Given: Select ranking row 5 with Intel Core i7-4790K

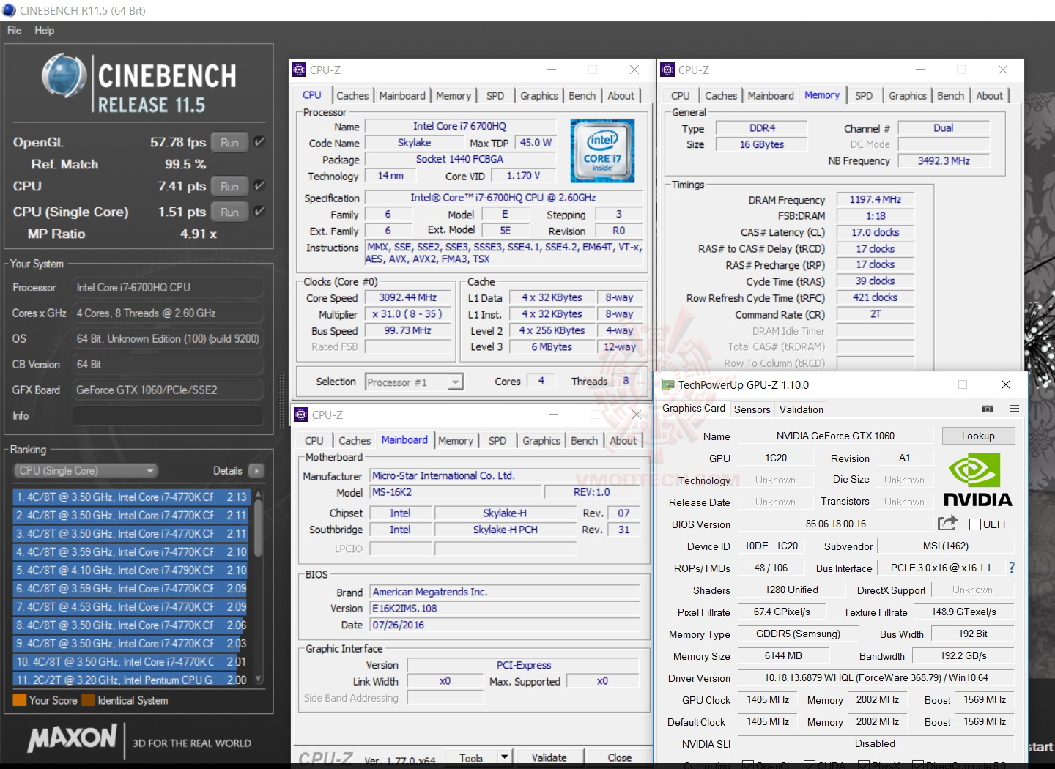Looking at the screenshot, I should coord(132,571).
